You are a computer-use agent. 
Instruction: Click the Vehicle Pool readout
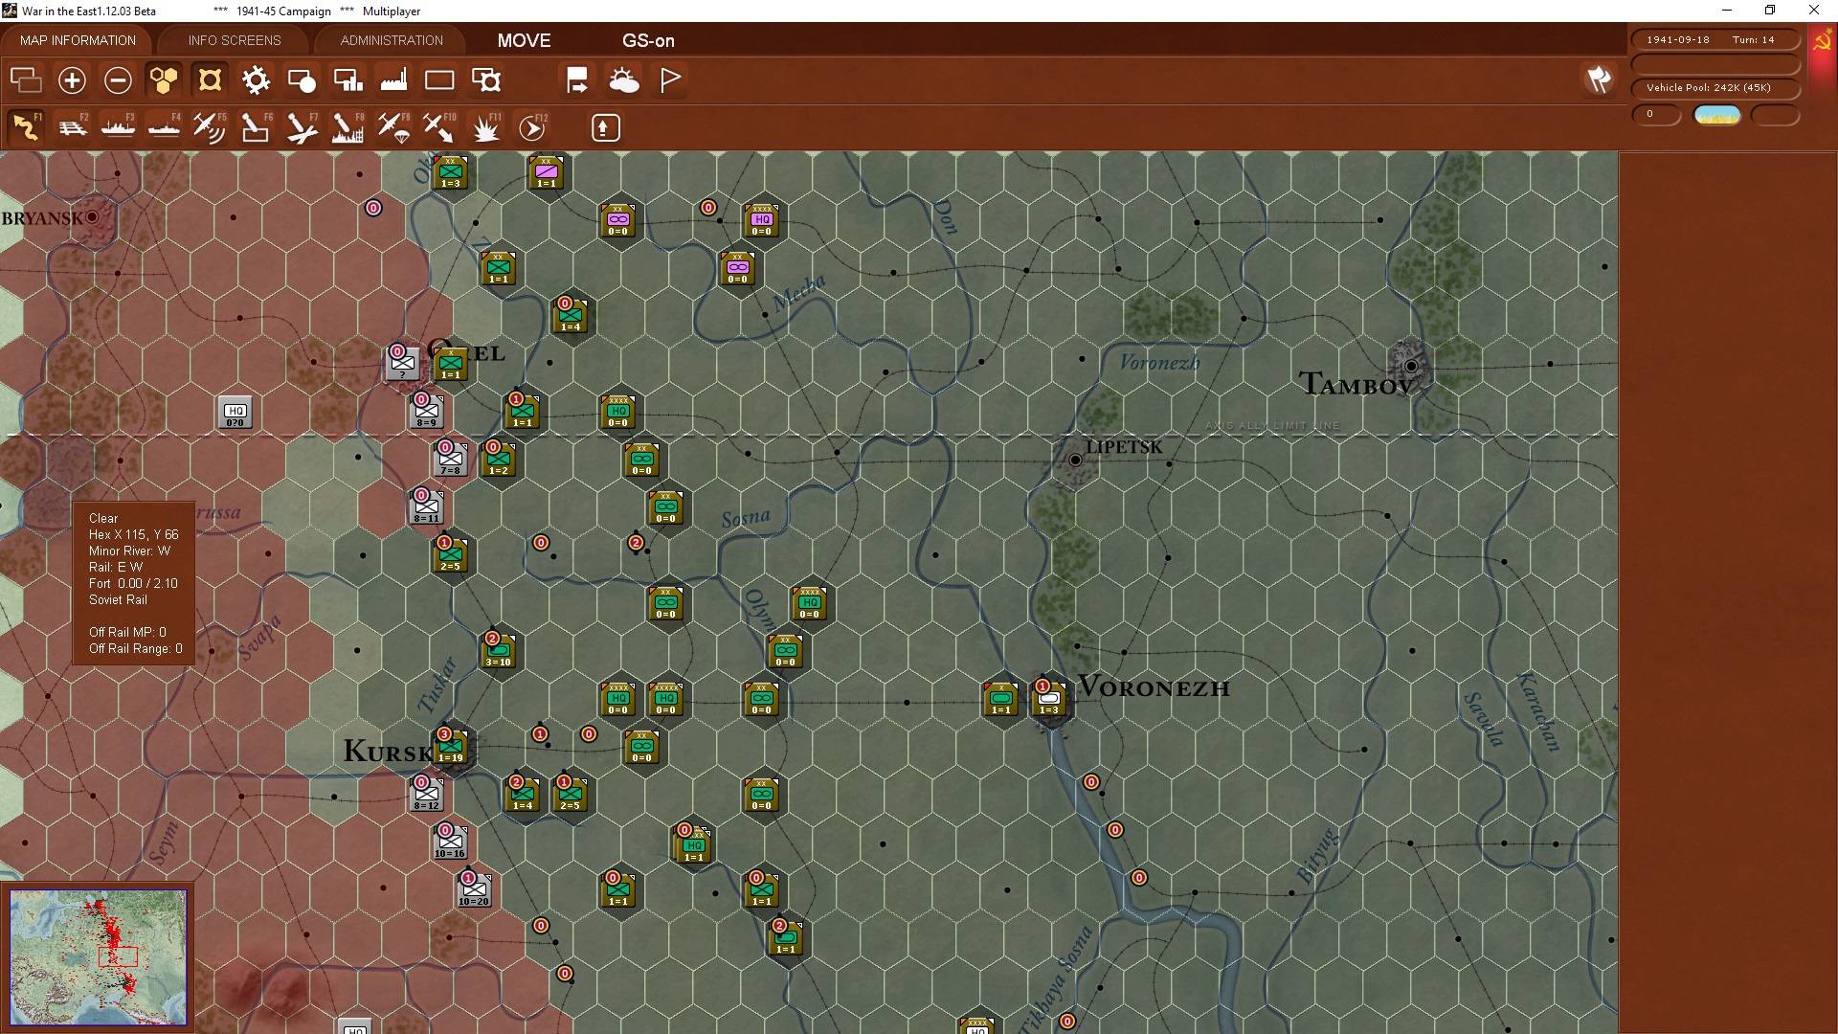(x=1715, y=87)
